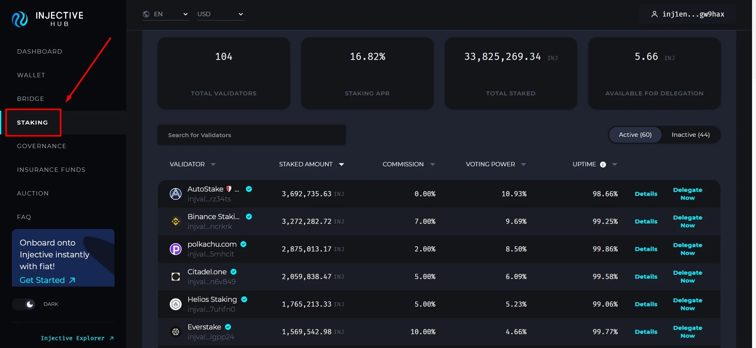Image resolution: width=756 pixels, height=348 pixels.
Task: Click the Helios Staking validator logo
Action: 176,304
